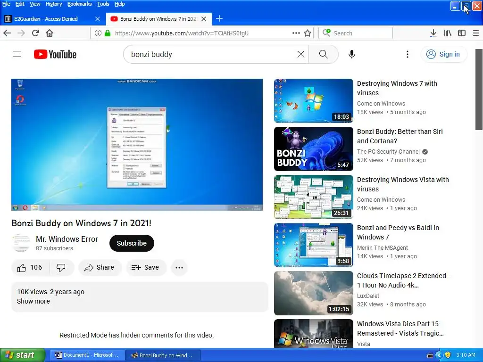Switch to Document1 Microsoft Word taskbar button

tap(87, 355)
